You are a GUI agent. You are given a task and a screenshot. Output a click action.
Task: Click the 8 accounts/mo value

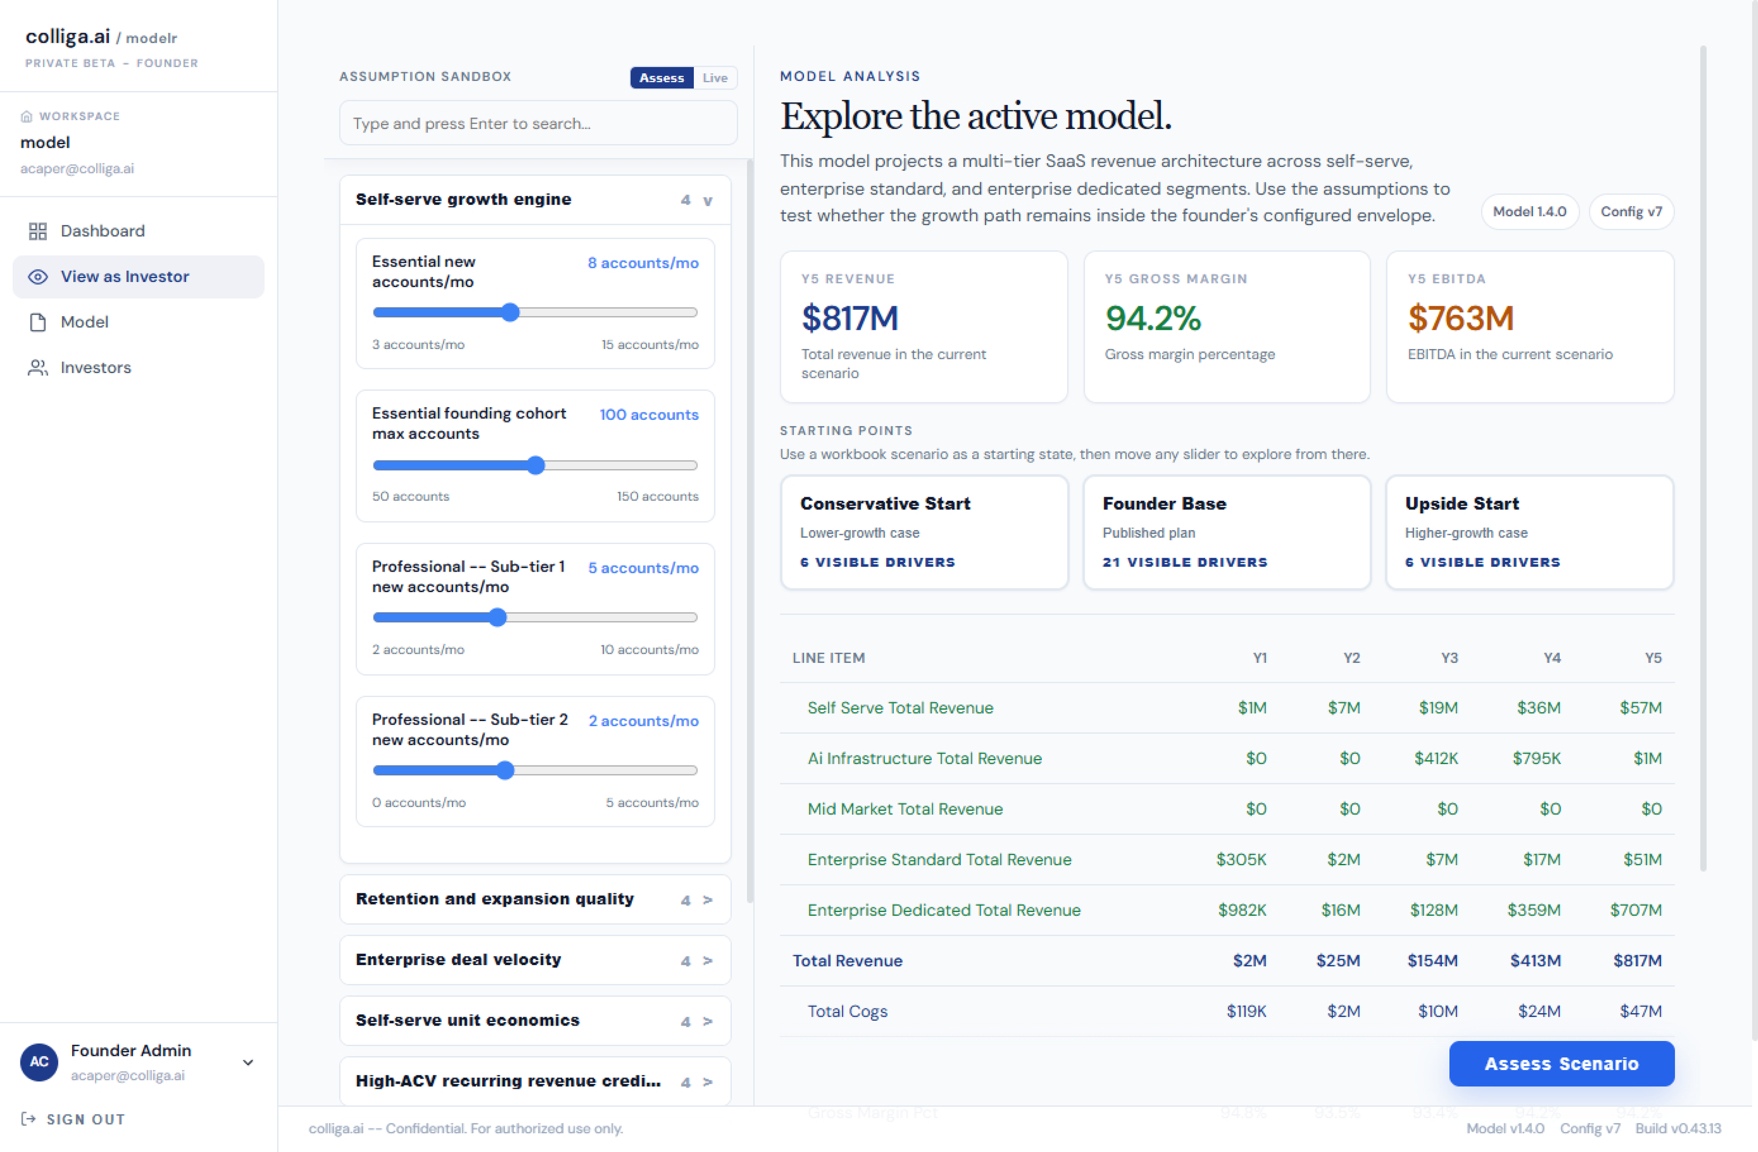tap(643, 263)
